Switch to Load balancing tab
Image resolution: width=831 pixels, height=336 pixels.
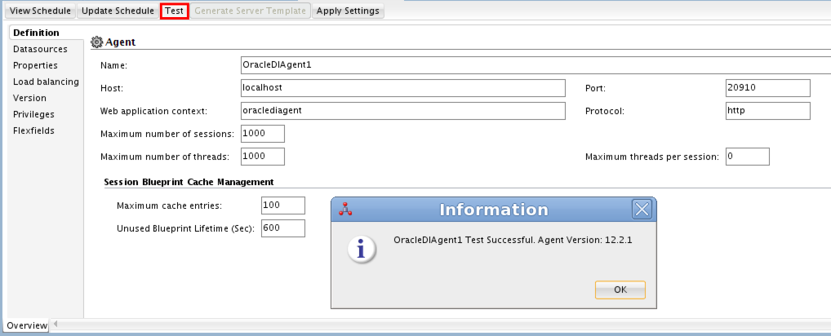pyautogui.click(x=46, y=82)
